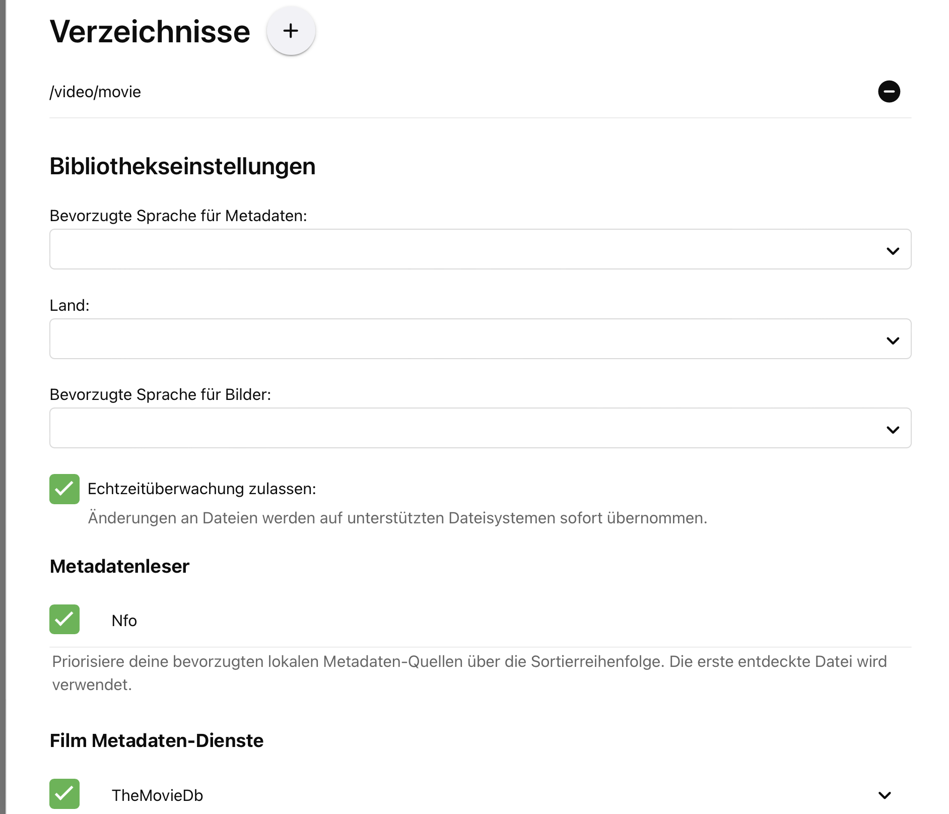The image size is (949, 814).
Task: Open the Land dropdown
Action: (480, 339)
